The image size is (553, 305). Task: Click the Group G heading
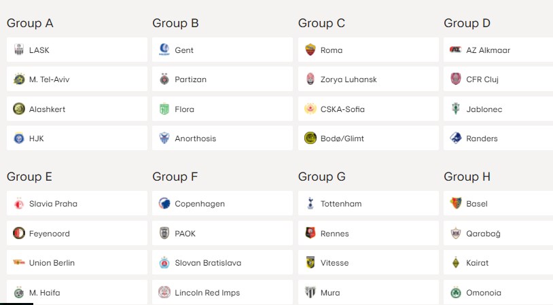321,177
